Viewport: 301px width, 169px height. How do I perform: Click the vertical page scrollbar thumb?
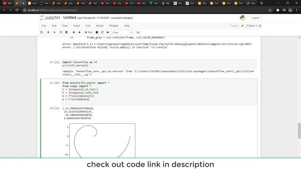coord(299,131)
